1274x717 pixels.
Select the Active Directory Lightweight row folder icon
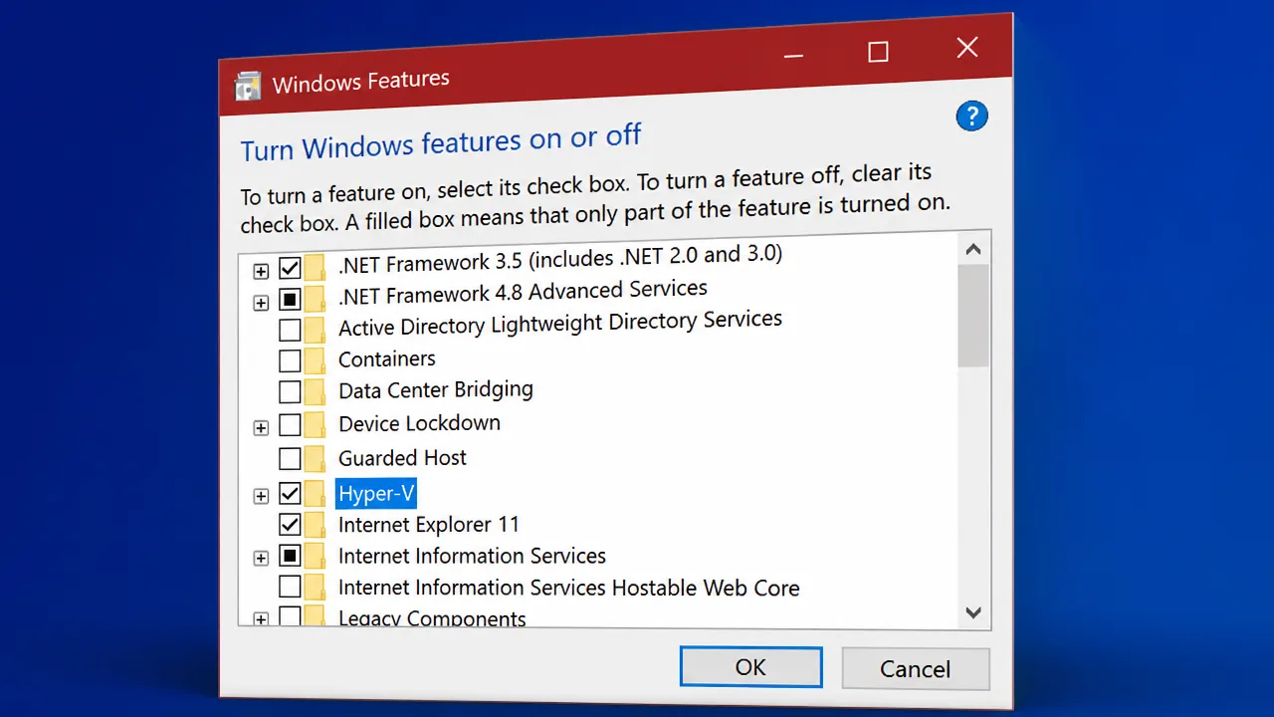pos(315,330)
